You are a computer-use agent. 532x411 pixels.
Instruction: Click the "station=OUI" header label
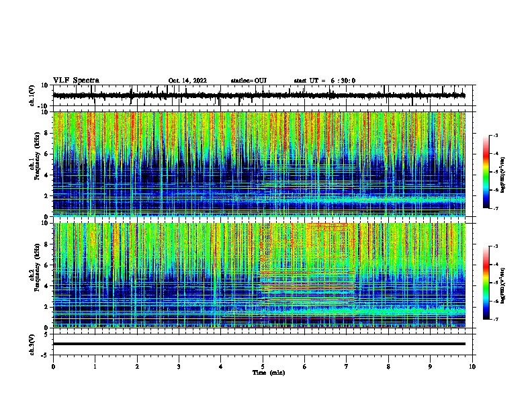click(249, 81)
